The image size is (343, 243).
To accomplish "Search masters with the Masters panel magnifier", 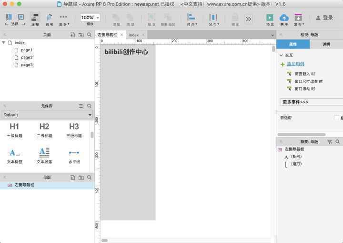I will pos(89,178).
